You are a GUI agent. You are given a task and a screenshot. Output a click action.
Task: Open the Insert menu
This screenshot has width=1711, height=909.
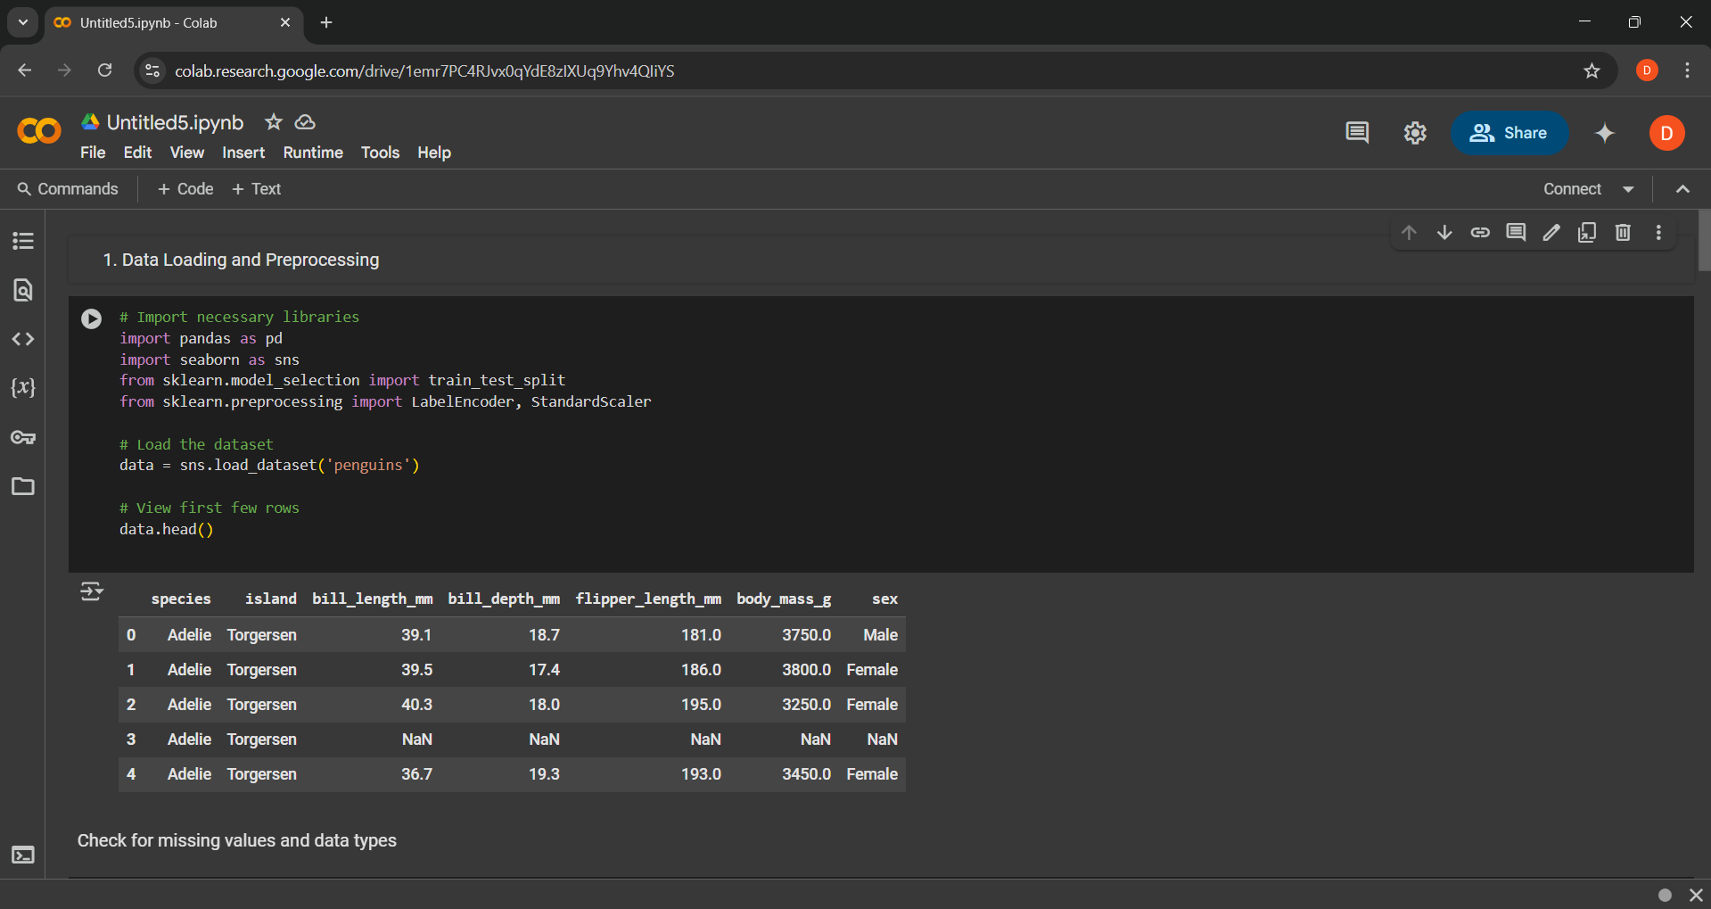pos(243,153)
